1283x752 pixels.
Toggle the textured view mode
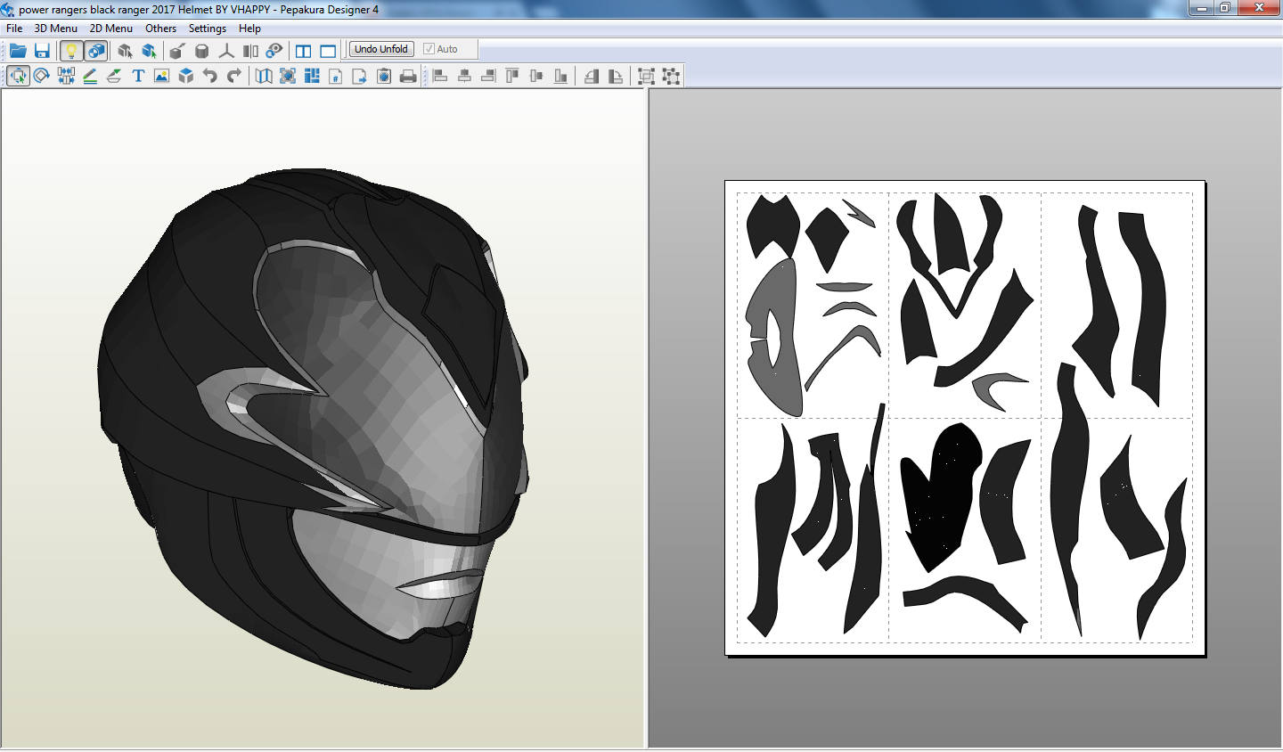click(x=95, y=51)
